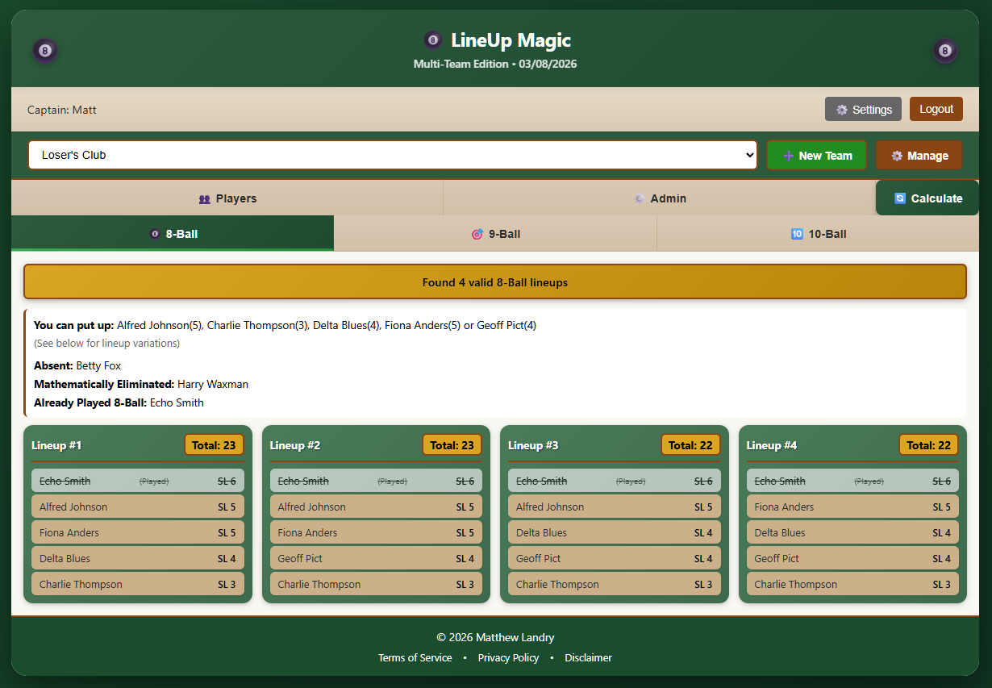Viewport: 992px width, 688px height.
Task: Select the 10-Ball tab
Action: pos(819,234)
